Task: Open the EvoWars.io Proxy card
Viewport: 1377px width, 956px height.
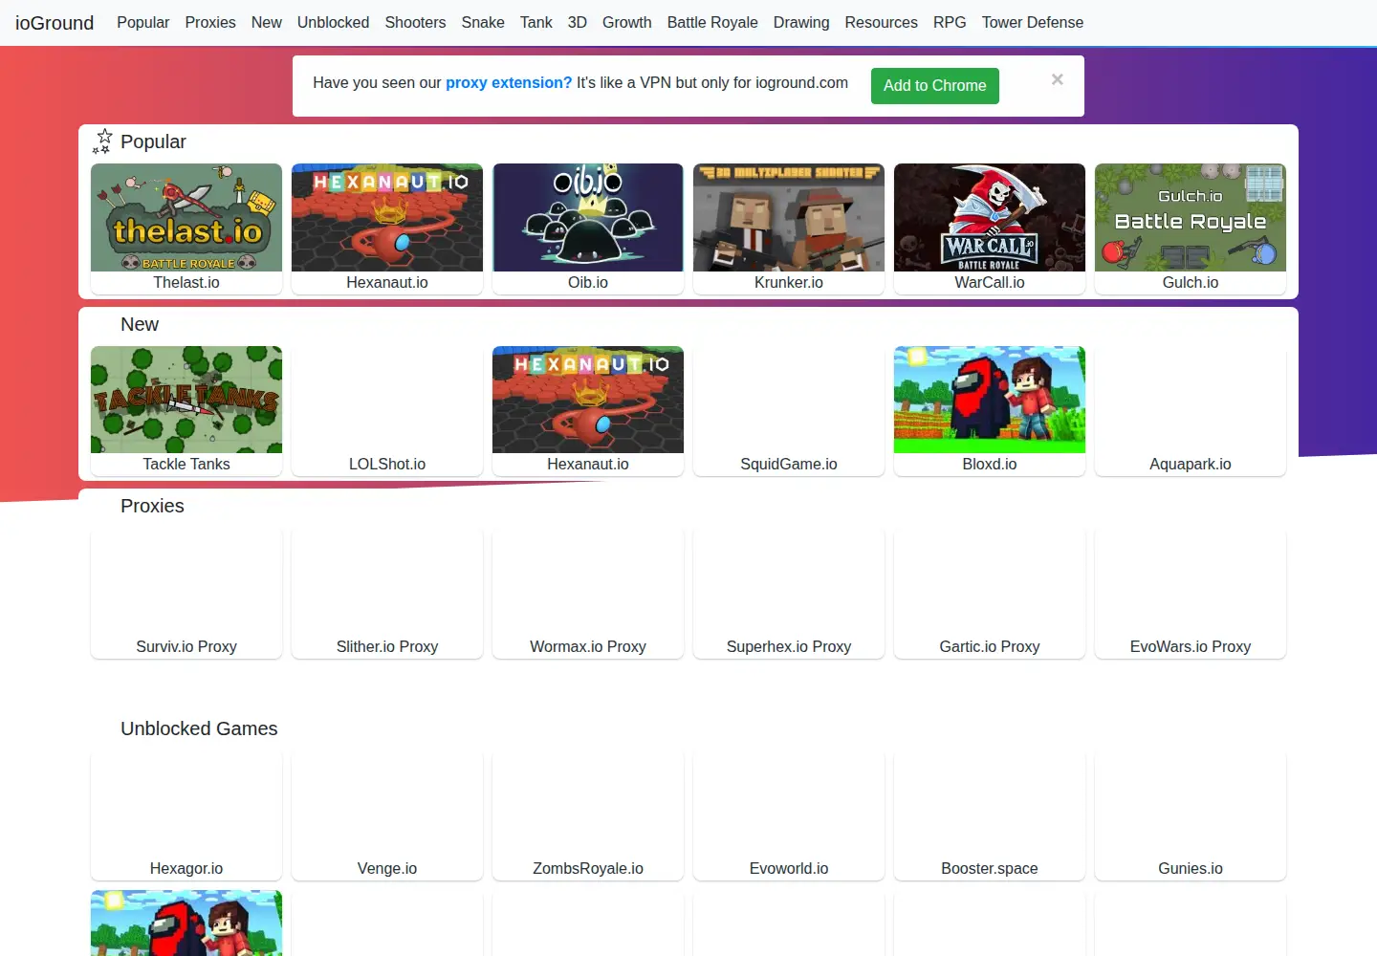Action: pyautogui.click(x=1191, y=594)
